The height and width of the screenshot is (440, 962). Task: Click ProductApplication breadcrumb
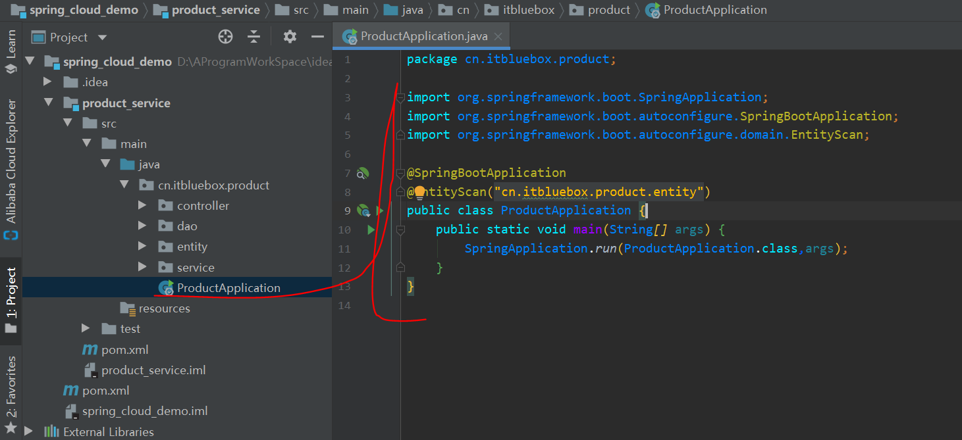click(x=715, y=10)
